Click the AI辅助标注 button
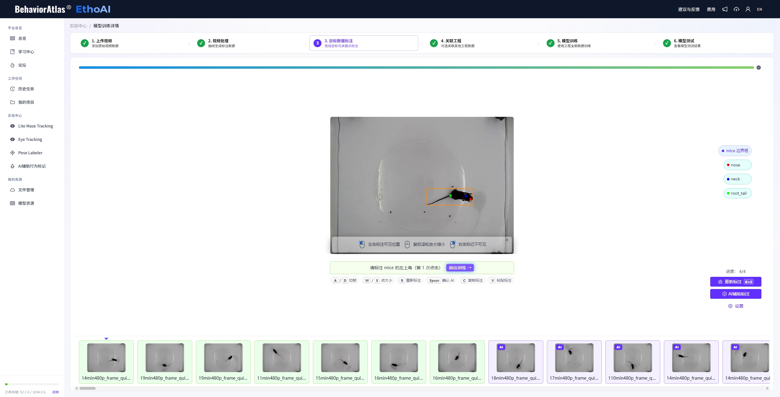780x397 pixels. (x=736, y=294)
